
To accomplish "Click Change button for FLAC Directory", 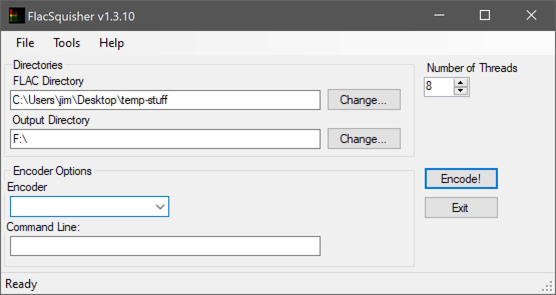I will click(364, 100).
